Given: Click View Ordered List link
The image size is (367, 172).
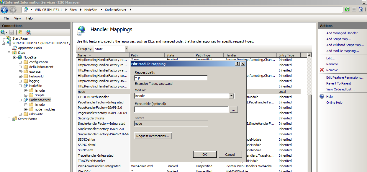Looking at the screenshot, I should pos(340,89).
